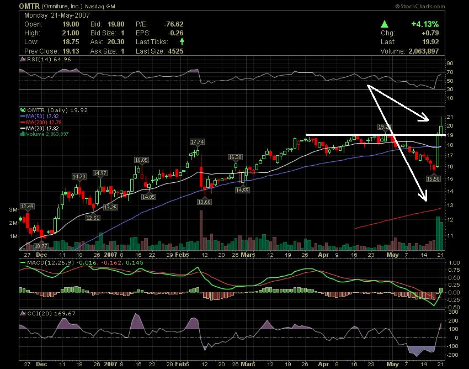Click the OMTR (Daily) 19.92 legend text
Image resolution: width=469 pixels, height=369 pixels.
57,110
